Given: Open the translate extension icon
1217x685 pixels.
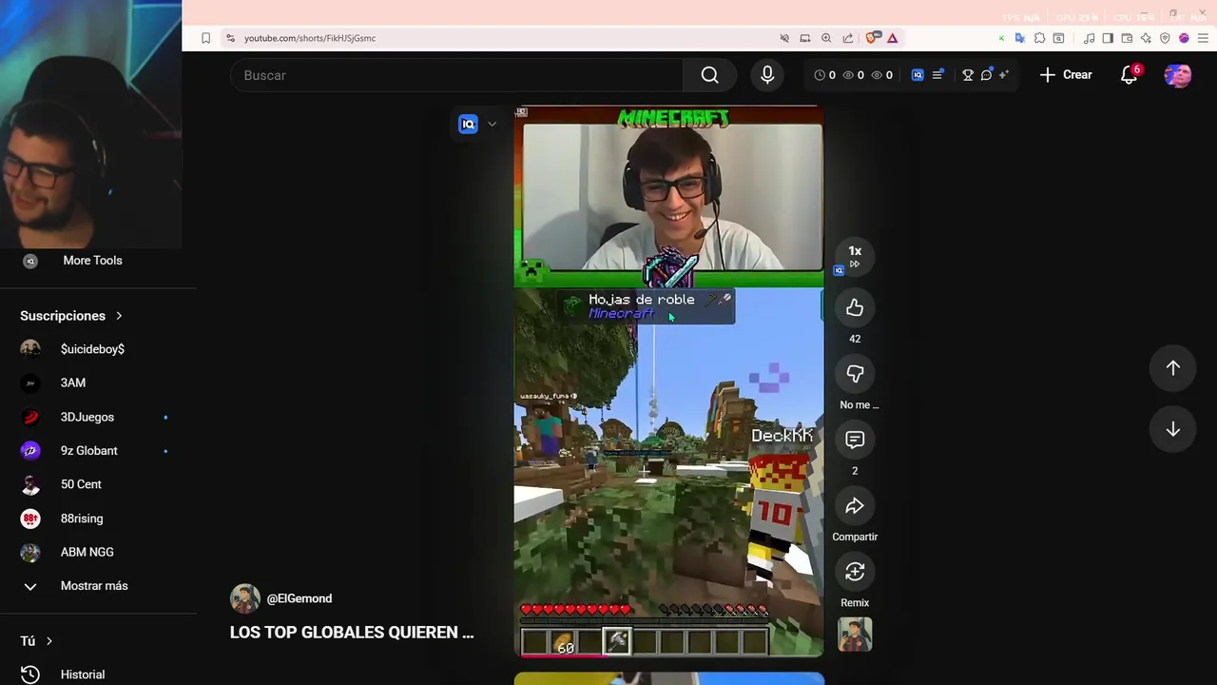Looking at the screenshot, I should click(1019, 38).
